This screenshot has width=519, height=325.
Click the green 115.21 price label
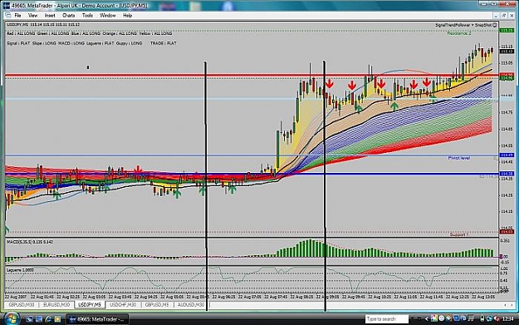coord(507,31)
